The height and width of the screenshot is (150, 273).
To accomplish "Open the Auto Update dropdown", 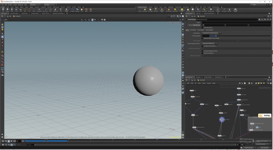I will pyautogui.click(x=266, y=148).
